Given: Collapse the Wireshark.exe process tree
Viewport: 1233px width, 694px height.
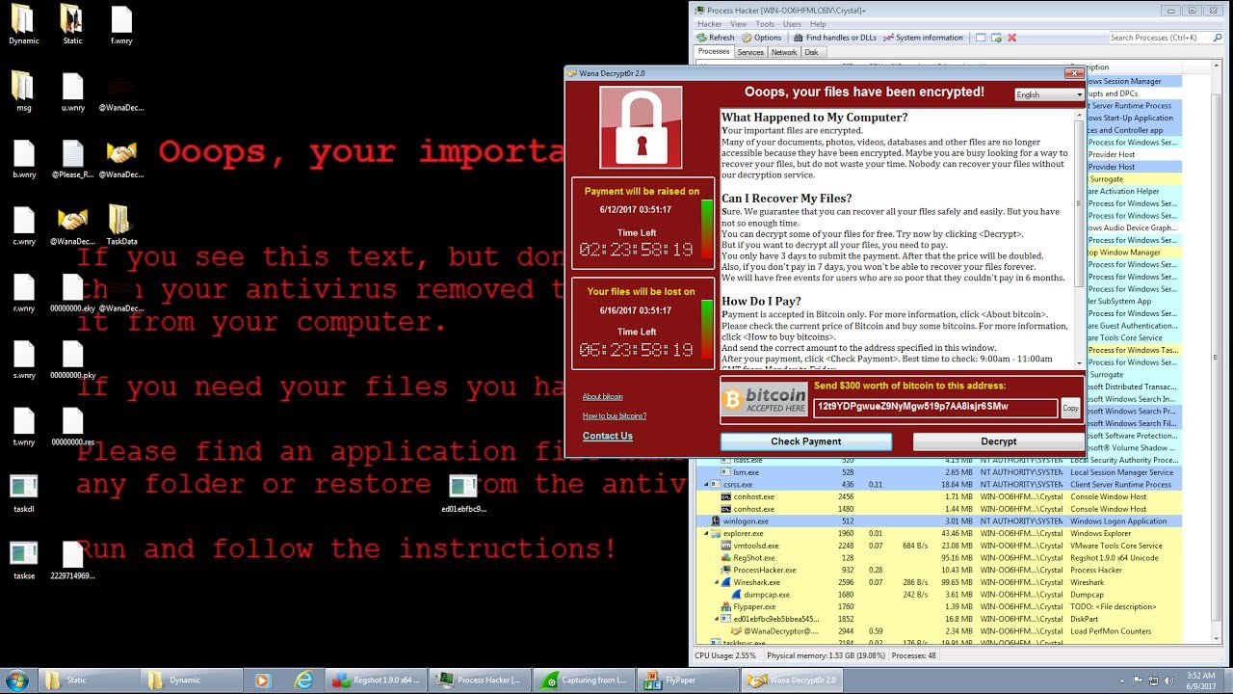Looking at the screenshot, I should click(x=718, y=582).
